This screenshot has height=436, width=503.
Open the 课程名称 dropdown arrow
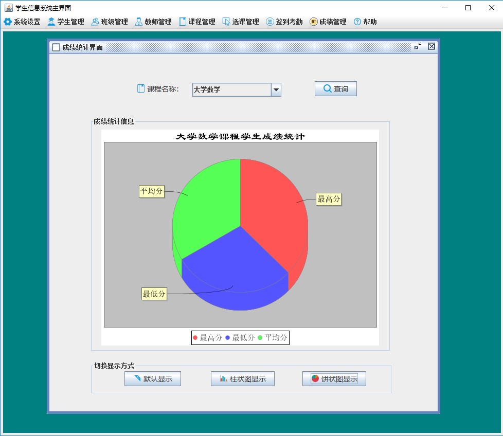(276, 90)
